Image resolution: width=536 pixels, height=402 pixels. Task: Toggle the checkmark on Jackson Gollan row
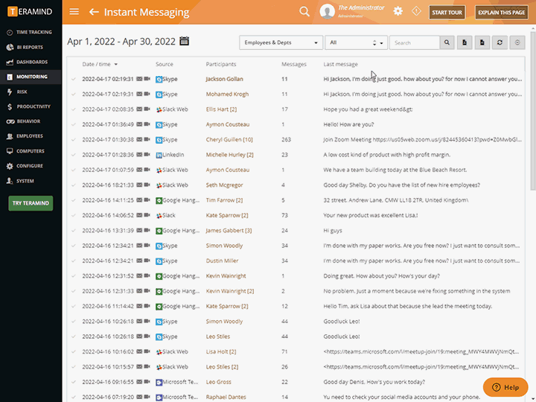74,79
